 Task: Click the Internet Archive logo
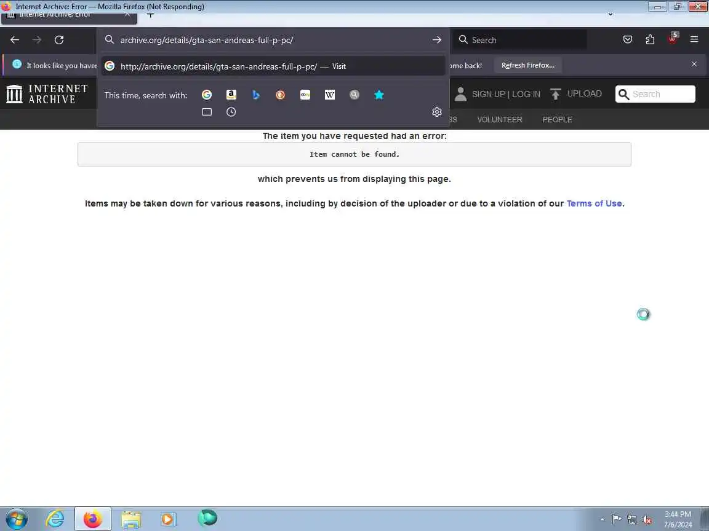[47, 94]
